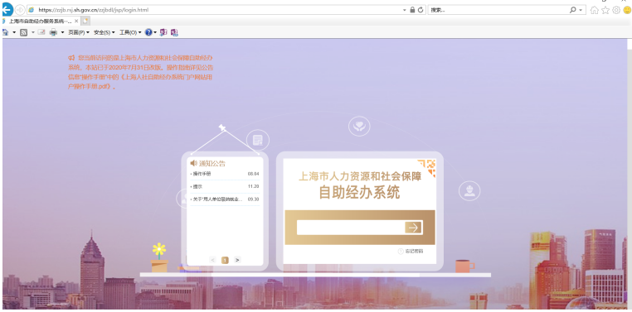Click the browser Back arrow button

coord(7,9)
